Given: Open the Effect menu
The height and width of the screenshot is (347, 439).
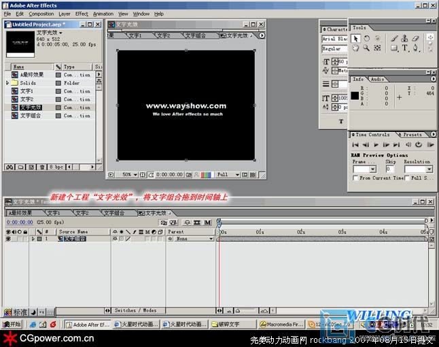Looking at the screenshot, I should (82, 14).
